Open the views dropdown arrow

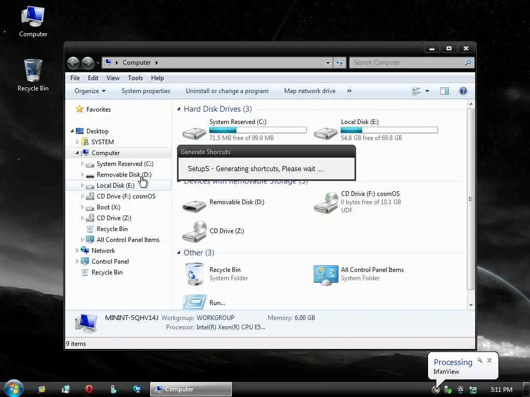click(427, 91)
